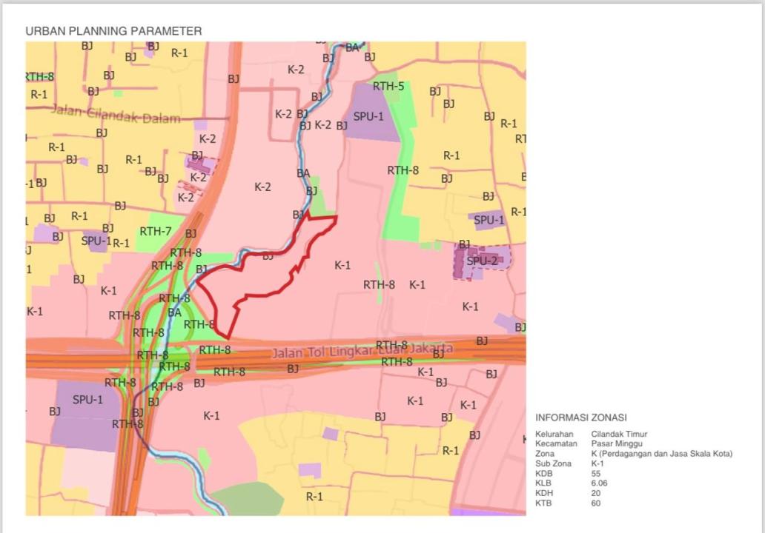The height and width of the screenshot is (533, 765).
Task: Click the Sub Zona K-1 value in legend
Action: coord(597,464)
